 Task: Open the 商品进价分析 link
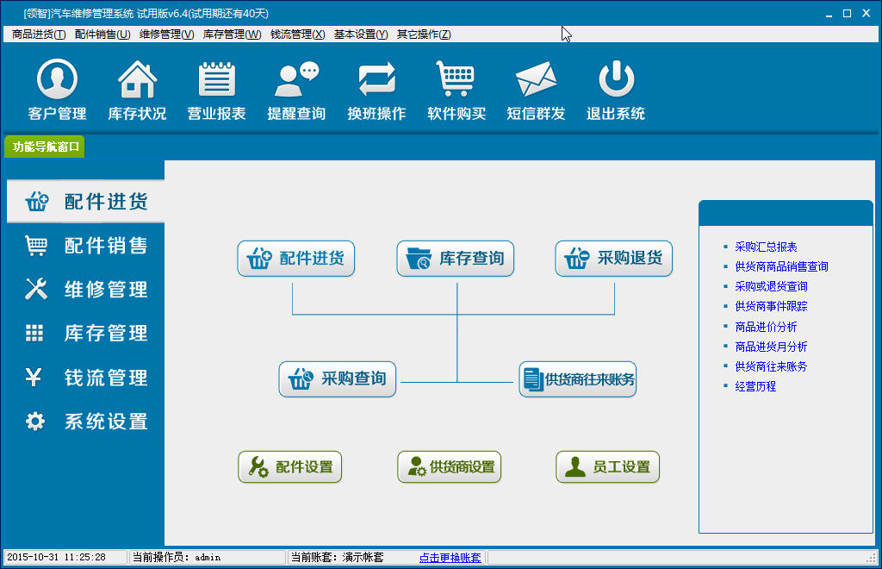[766, 327]
